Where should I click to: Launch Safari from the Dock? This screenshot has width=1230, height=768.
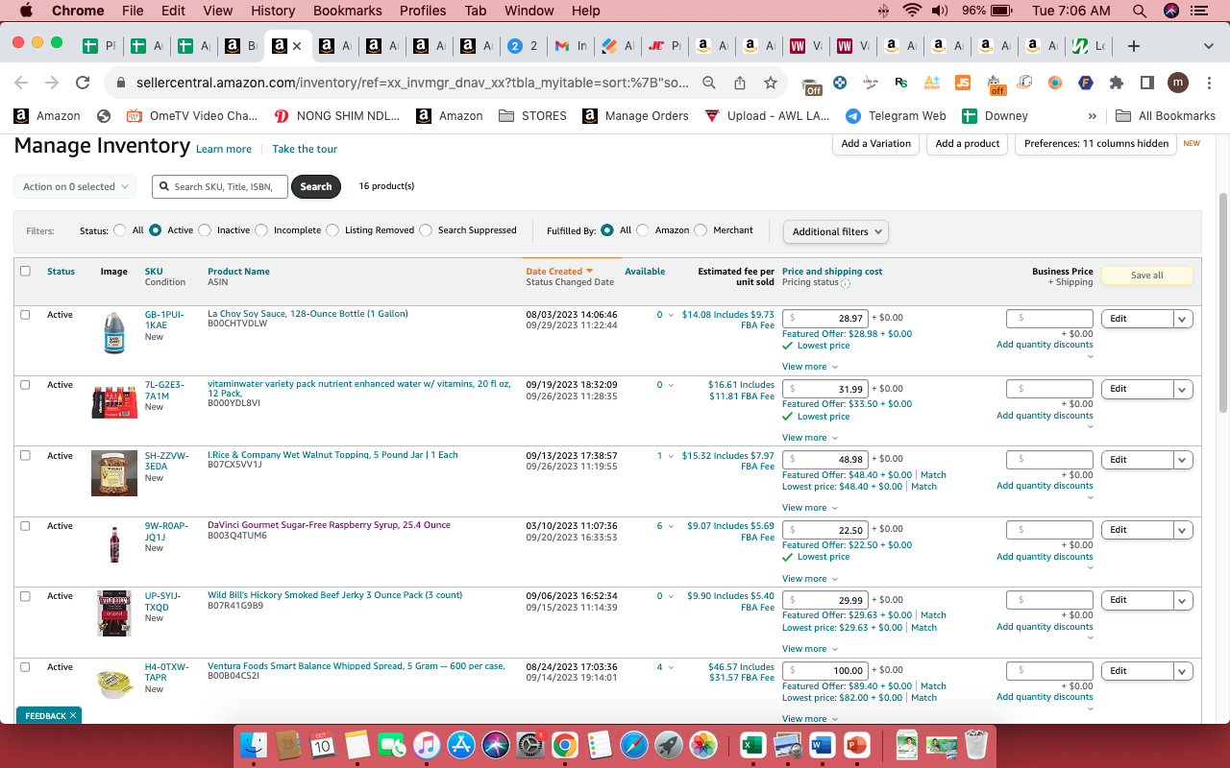[634, 745]
